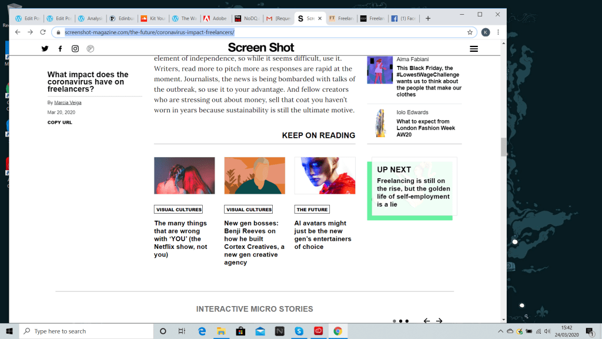Open the hamburger menu on Screen Shot
The image size is (602, 339).
click(x=474, y=49)
